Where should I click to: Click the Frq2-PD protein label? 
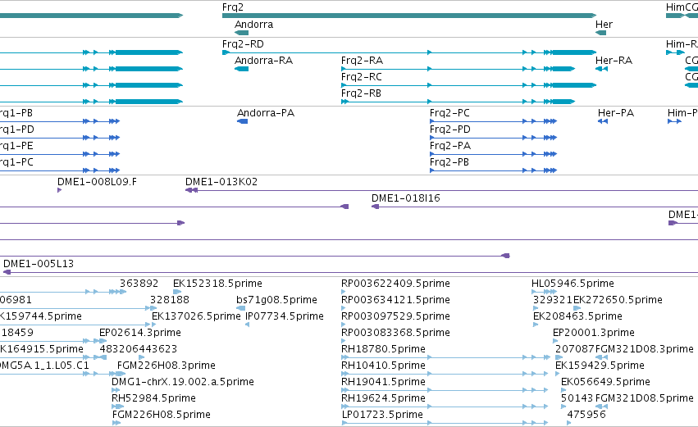[x=450, y=129]
